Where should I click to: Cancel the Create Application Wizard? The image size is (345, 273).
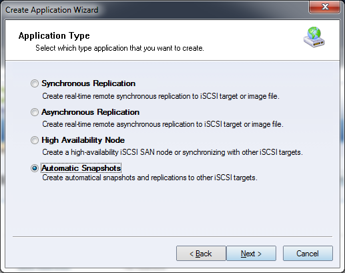click(x=308, y=254)
